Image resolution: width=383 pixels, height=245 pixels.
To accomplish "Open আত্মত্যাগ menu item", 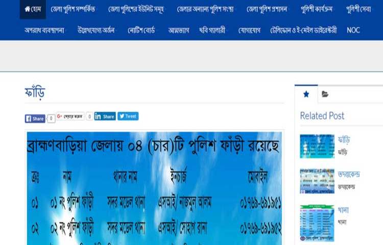I will tap(179, 30).
